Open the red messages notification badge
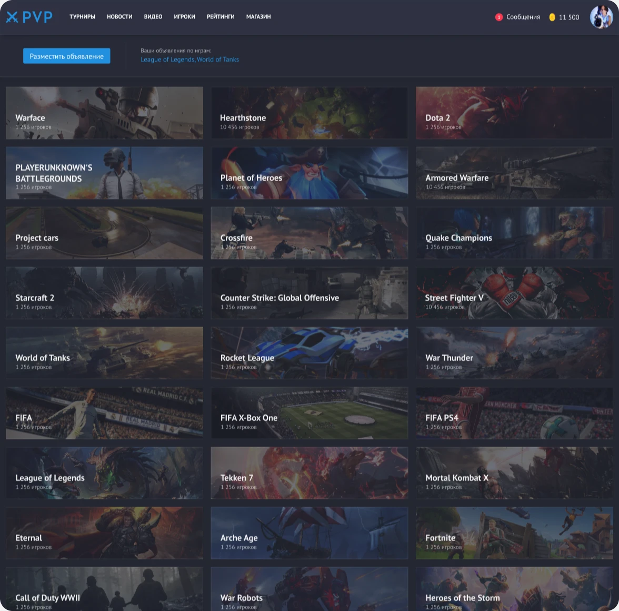Image resolution: width=619 pixels, height=611 pixels. (x=499, y=17)
